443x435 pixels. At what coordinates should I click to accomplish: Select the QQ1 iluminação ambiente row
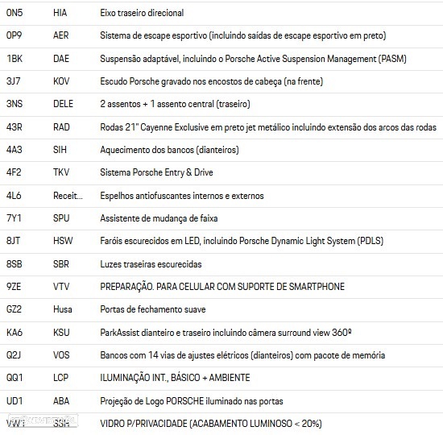pos(221,379)
